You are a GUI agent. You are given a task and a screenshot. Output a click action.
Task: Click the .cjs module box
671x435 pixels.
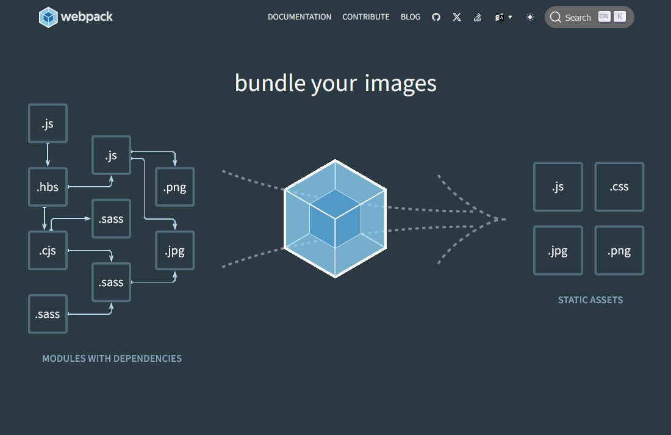[x=48, y=250]
